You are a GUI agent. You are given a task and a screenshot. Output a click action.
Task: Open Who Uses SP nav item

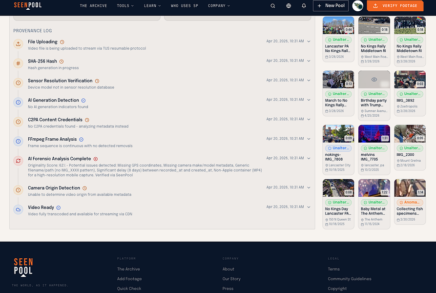tap(185, 6)
